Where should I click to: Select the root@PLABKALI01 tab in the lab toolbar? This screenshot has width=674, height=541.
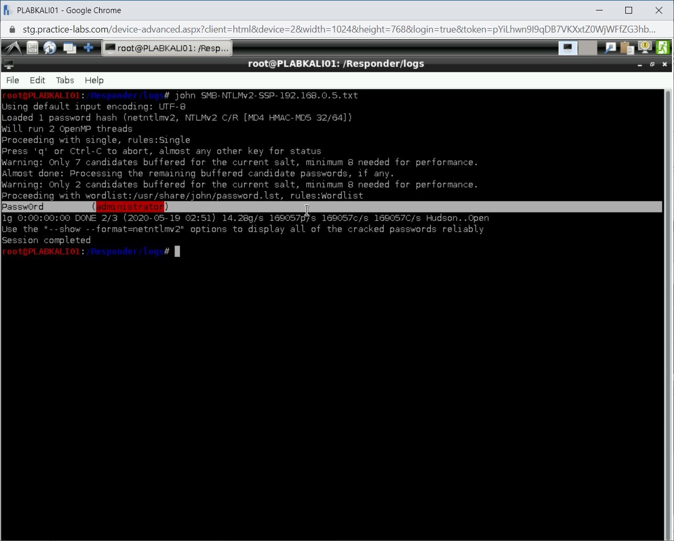point(167,48)
